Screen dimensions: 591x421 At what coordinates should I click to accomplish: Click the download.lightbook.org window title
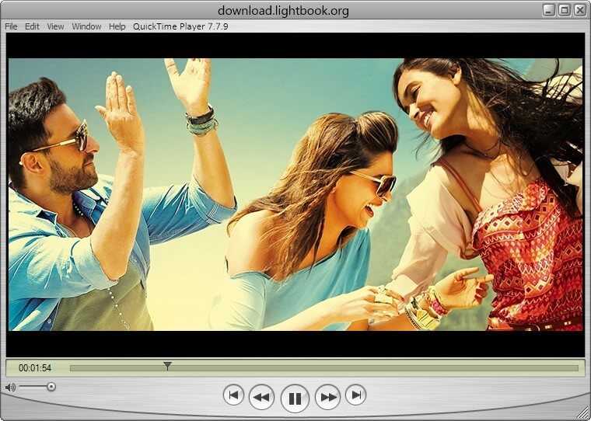pyautogui.click(x=283, y=11)
